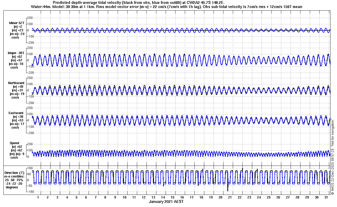Viewport: 337px width, 207px height.
Task: Click day '5' on the date axis
Action: pyautogui.click(x=76, y=197)
